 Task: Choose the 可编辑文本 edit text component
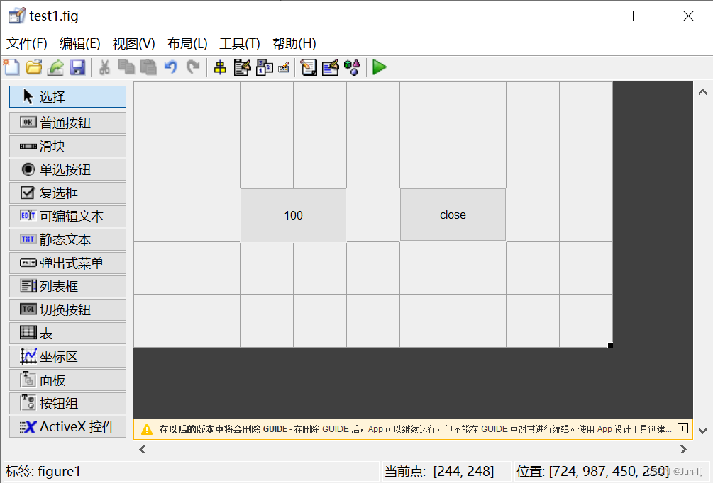click(68, 216)
